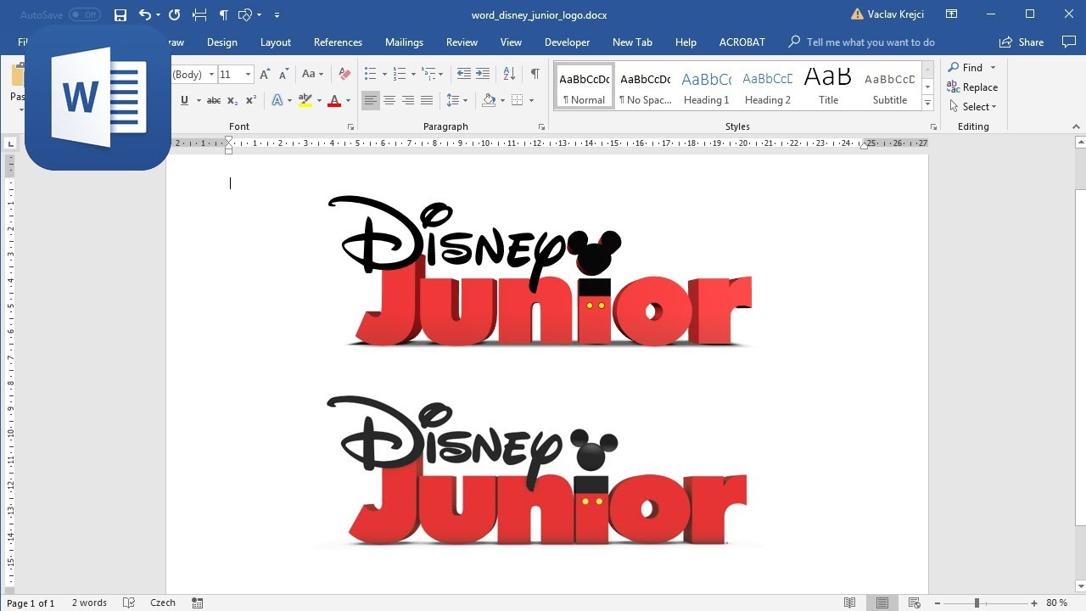Image resolution: width=1086 pixels, height=611 pixels.
Task: Open the Styles pane launcher
Action: (933, 127)
